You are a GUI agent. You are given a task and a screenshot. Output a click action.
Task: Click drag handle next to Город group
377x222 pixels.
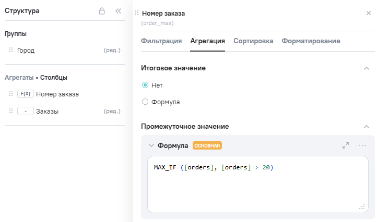point(11,51)
